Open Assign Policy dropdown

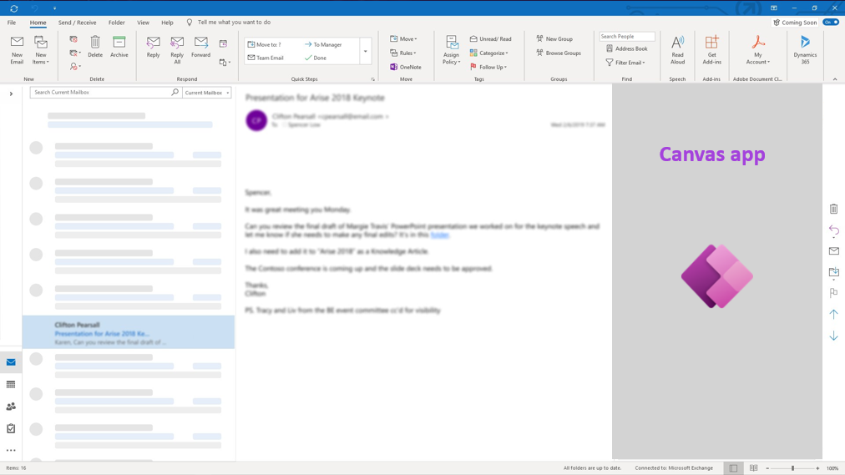[451, 49]
